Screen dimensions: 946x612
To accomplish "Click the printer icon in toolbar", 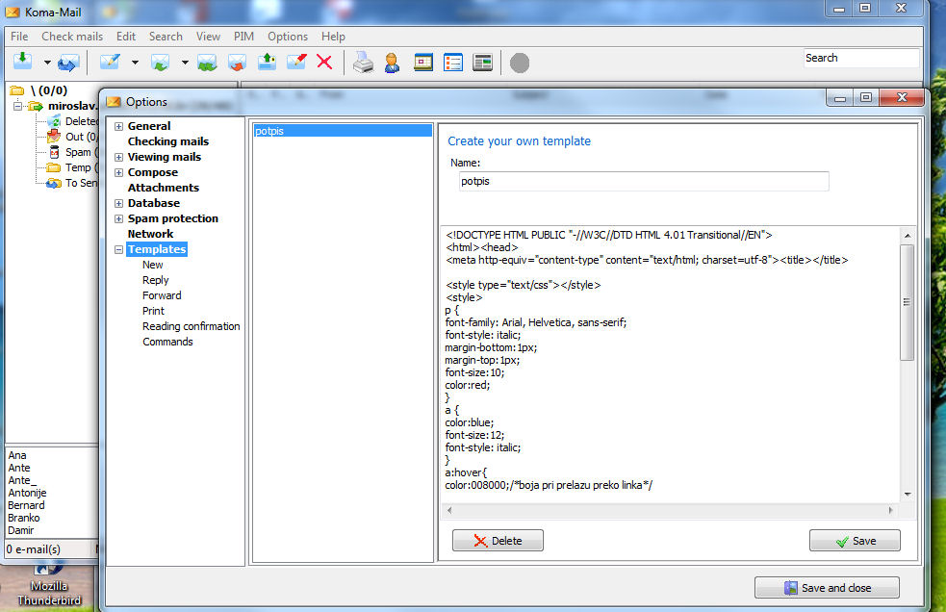I will point(362,63).
